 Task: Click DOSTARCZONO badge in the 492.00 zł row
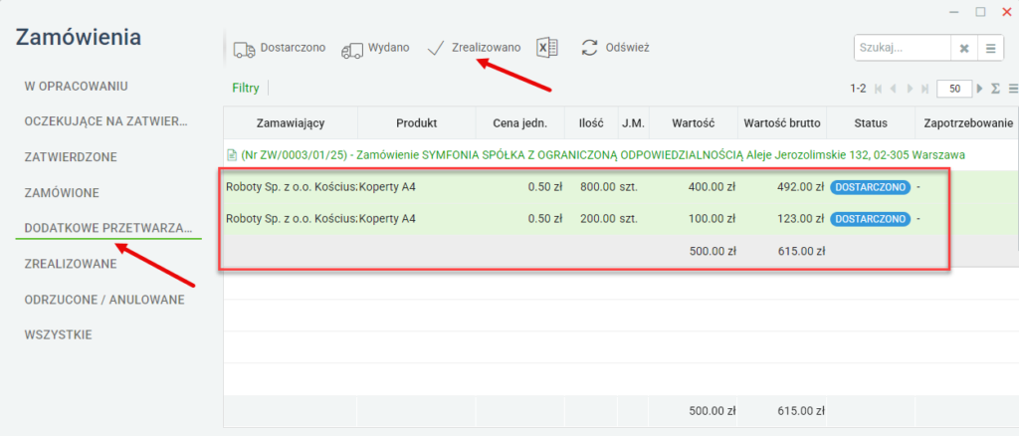coord(870,187)
